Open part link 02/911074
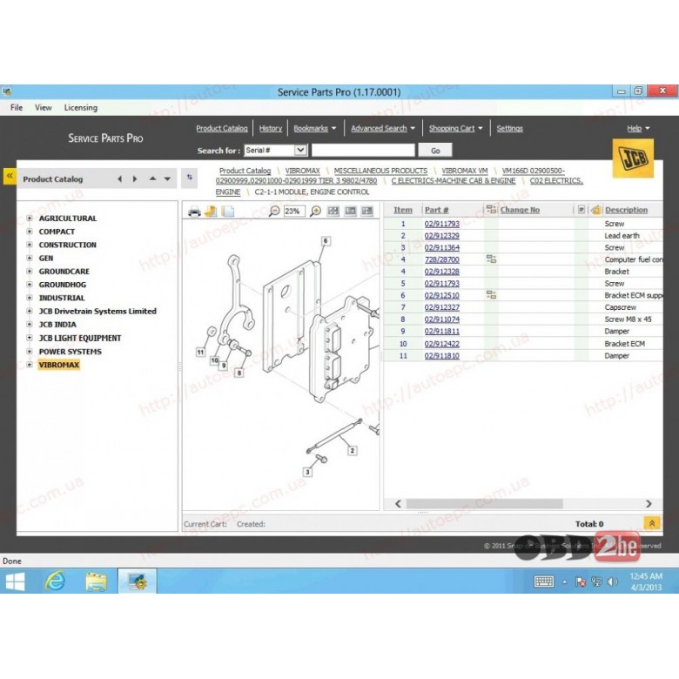679x679 pixels. (441, 319)
